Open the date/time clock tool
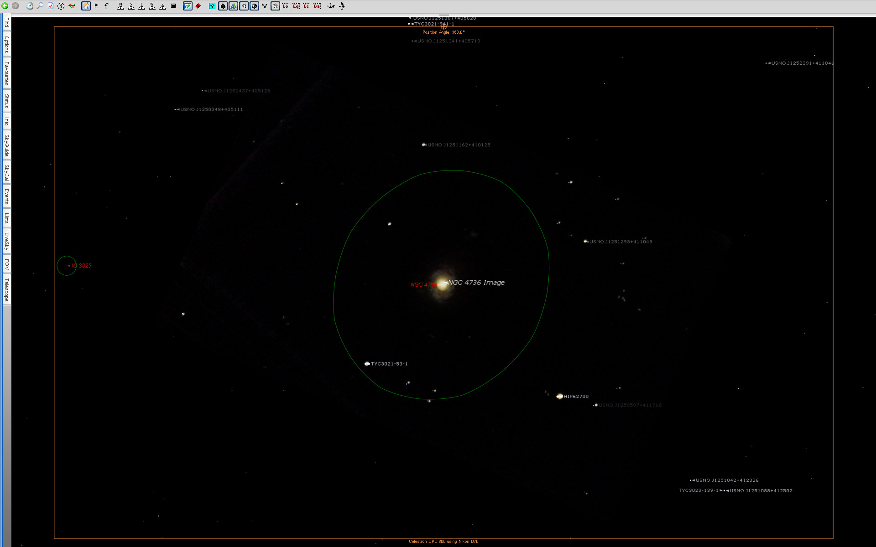The width and height of the screenshot is (876, 547). point(30,6)
